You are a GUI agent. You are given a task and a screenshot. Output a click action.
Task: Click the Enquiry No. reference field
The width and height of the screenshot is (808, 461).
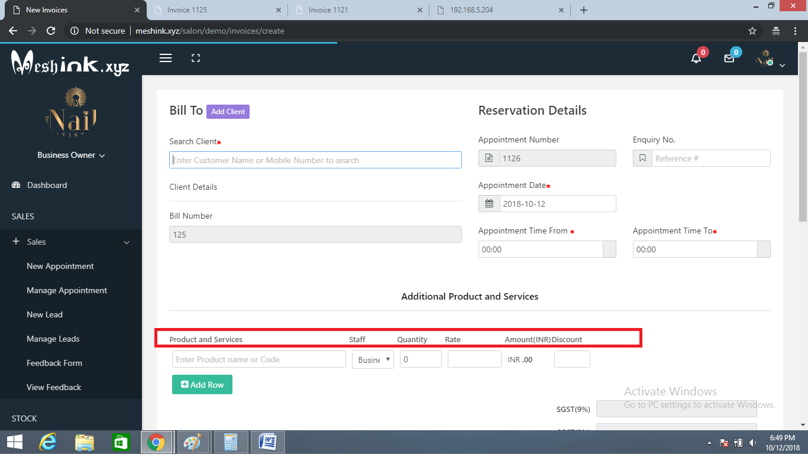coord(711,158)
